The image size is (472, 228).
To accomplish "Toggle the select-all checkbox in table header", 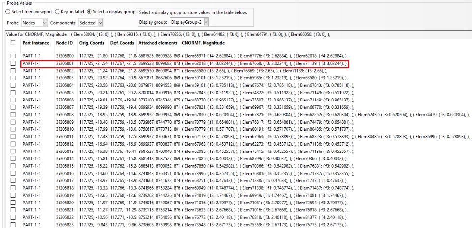I will [x=13, y=43].
